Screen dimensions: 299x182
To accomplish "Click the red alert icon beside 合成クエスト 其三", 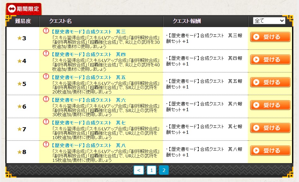I will coord(46,31).
